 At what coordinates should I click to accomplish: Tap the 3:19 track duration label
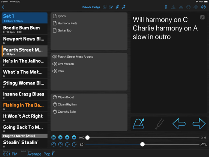point(204,138)
